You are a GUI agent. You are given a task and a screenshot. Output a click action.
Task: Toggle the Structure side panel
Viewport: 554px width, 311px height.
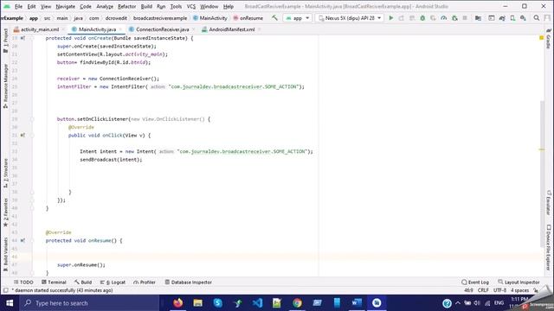point(5,173)
